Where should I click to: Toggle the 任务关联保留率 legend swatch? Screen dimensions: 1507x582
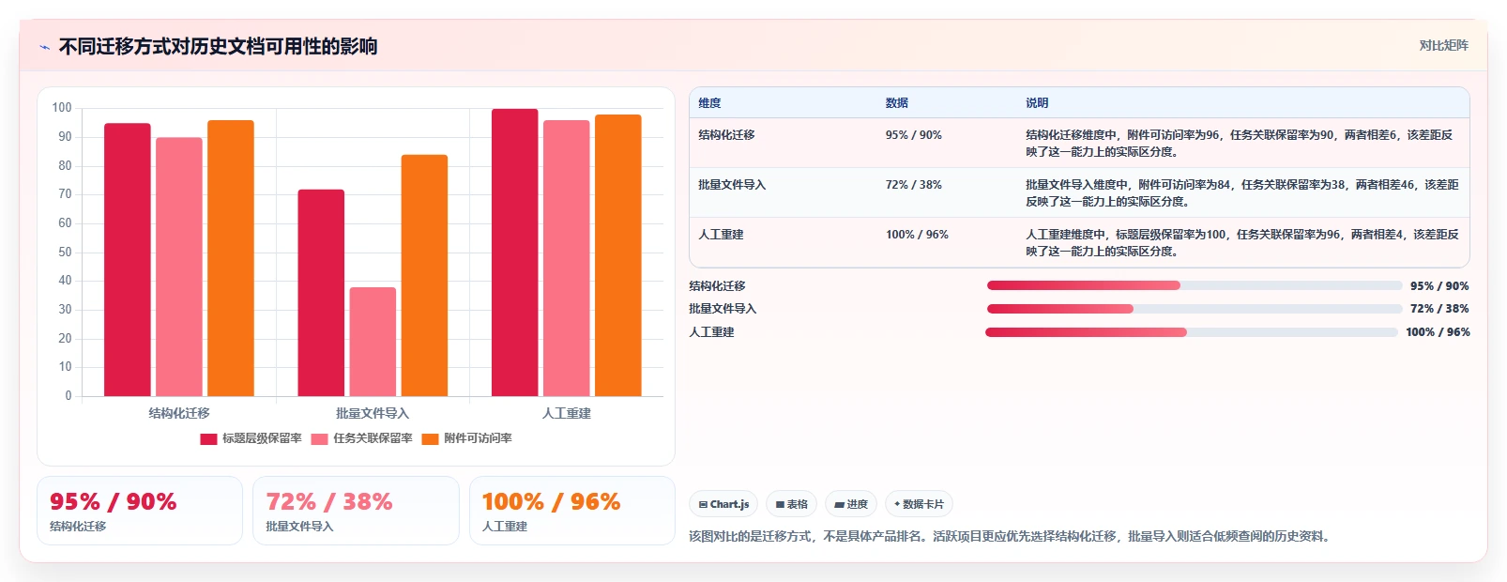pos(319,438)
